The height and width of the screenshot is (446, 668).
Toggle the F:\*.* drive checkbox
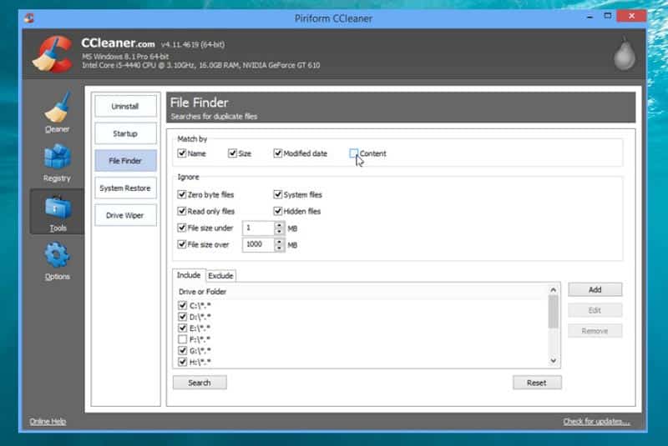coord(182,339)
